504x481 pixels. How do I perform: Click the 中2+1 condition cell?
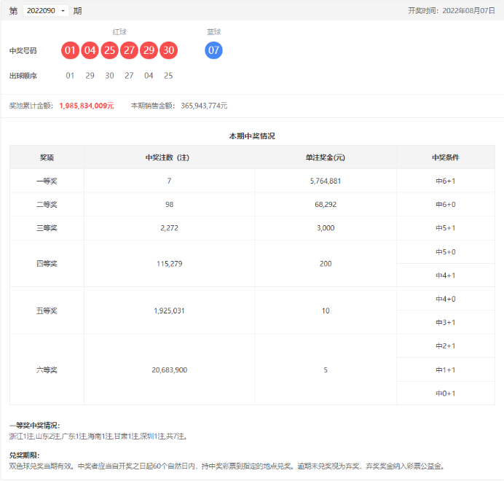446,346
